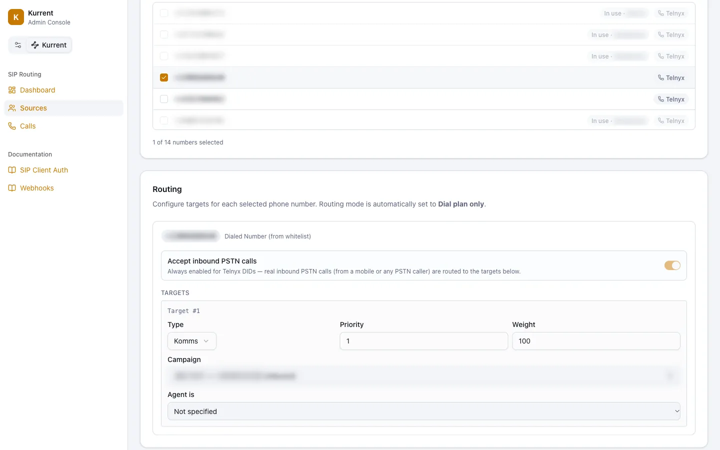The width and height of the screenshot is (720, 450).
Task: Open the Type dropdown showing Komms
Action: (192, 341)
